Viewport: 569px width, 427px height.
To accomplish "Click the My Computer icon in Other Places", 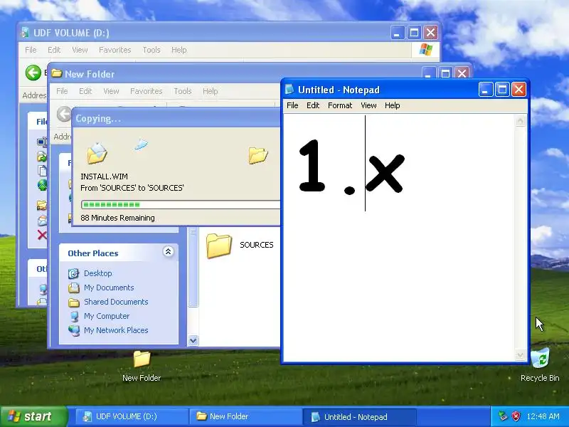I will [74, 316].
